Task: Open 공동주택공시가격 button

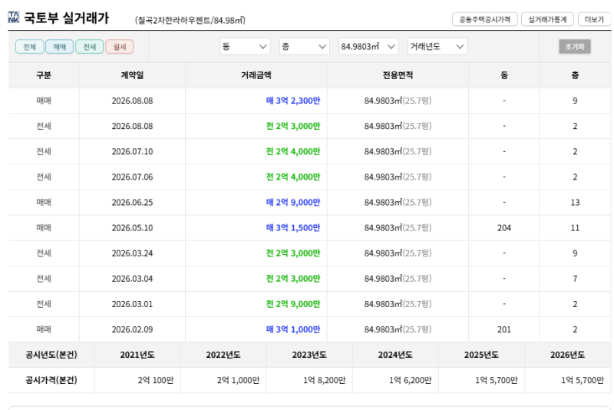Action: coord(485,19)
